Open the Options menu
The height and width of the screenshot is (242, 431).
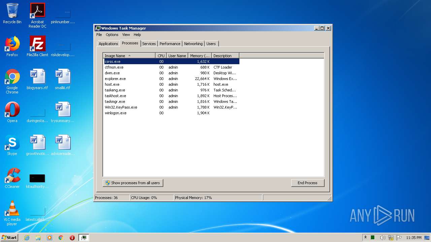[112, 35]
